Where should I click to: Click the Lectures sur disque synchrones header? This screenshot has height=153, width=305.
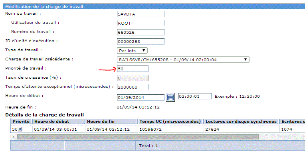(241, 122)
